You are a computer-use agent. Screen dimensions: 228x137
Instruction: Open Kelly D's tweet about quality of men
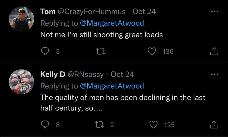(x=123, y=103)
